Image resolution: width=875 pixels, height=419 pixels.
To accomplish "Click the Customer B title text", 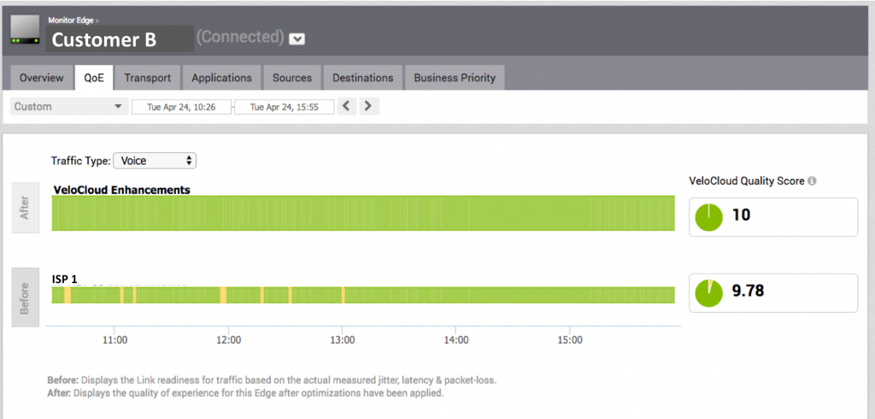I will (103, 39).
